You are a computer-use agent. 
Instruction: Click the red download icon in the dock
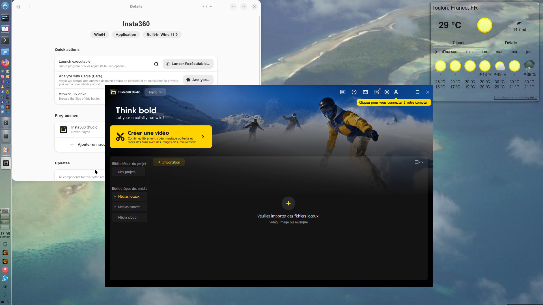(5, 270)
